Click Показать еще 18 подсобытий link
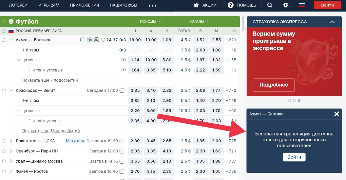 pyautogui.click(x=51, y=131)
